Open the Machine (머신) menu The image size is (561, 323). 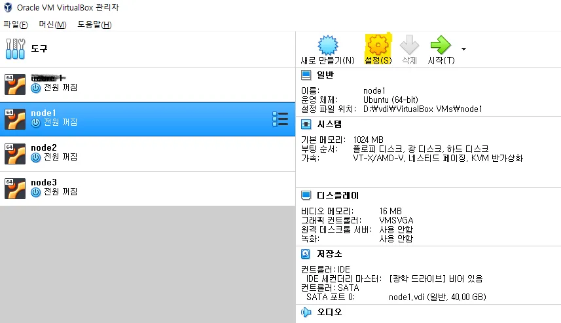52,25
